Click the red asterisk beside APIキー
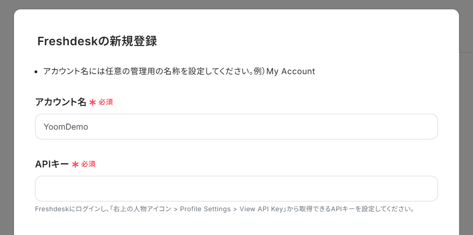 click(x=75, y=165)
